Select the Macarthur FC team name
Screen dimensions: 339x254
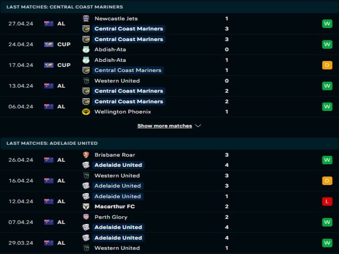[x=114, y=207]
